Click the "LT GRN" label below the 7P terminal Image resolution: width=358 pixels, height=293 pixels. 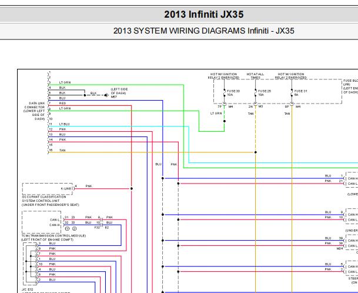[216, 114]
